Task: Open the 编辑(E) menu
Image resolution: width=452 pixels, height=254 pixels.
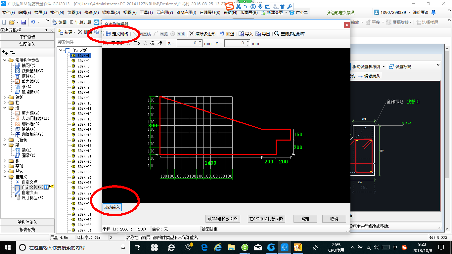Action: click(24, 13)
